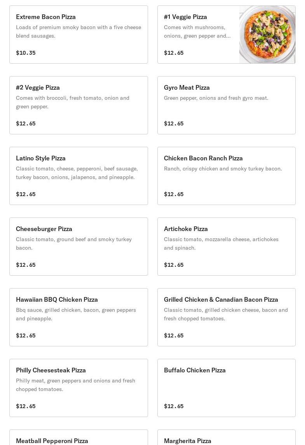Select the Meatball Pepperoni Pizza title

pyautogui.click(x=52, y=441)
